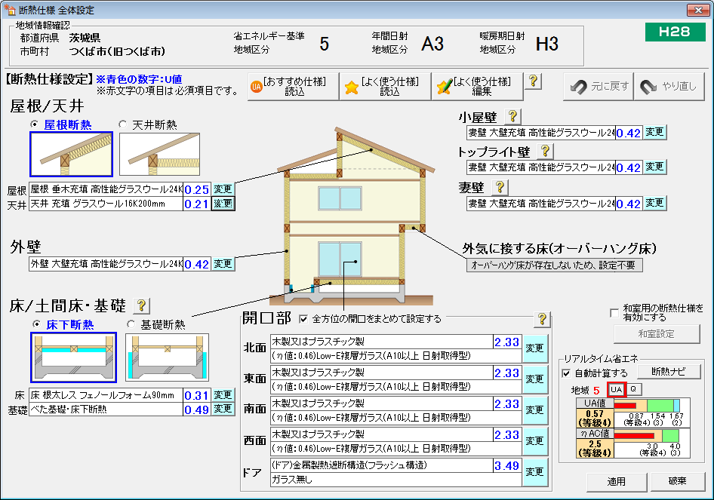
Task: Change the 外壁 insulation spec
Action: pos(223,264)
